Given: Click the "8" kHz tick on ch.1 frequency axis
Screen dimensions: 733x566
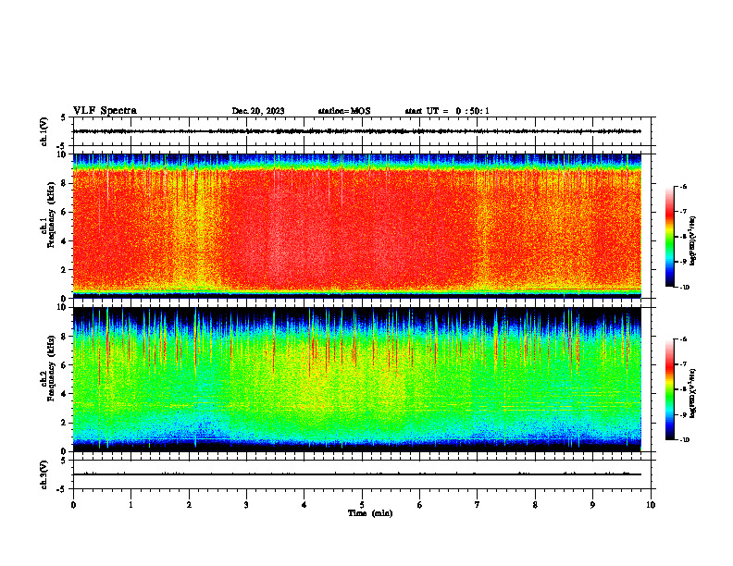Looking at the screenshot, I should pyautogui.click(x=65, y=183).
